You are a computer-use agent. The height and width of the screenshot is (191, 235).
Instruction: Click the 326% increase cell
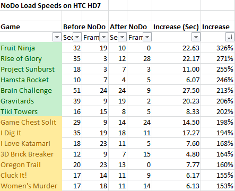(x=218, y=48)
